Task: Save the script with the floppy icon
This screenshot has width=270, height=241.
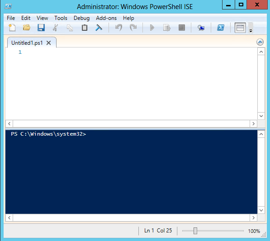Action: (x=41, y=28)
